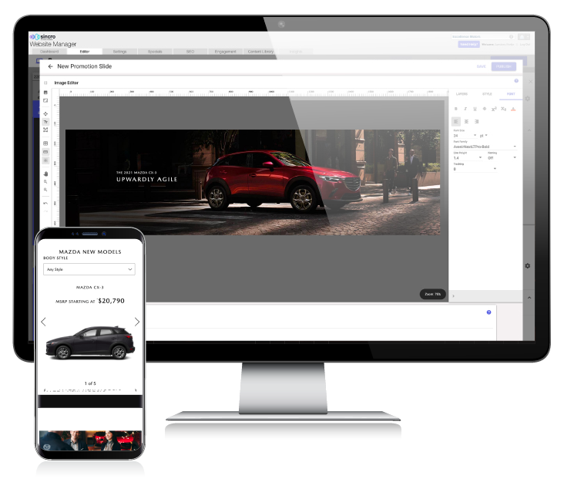
Task: Click the black Mazda CX-3 image on phone
Action: [x=90, y=343]
